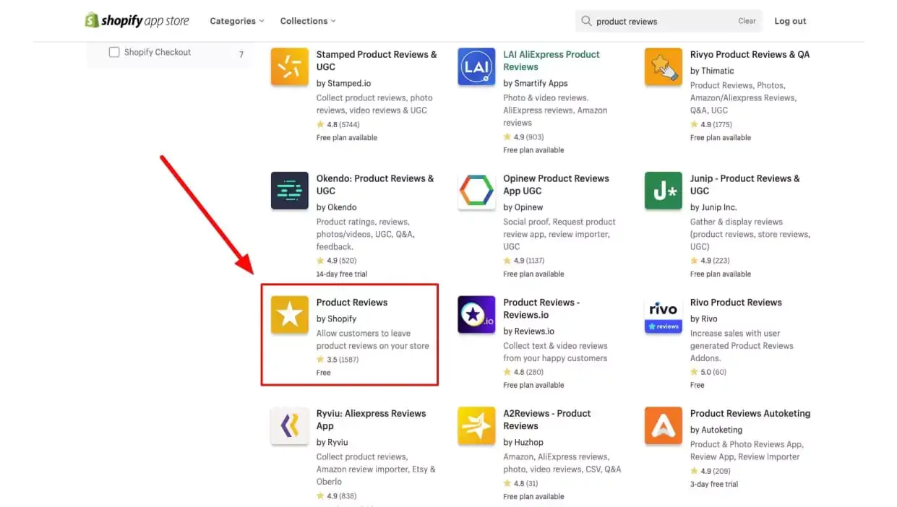
Task: Open the rivo reviews app icon
Action: click(x=664, y=315)
